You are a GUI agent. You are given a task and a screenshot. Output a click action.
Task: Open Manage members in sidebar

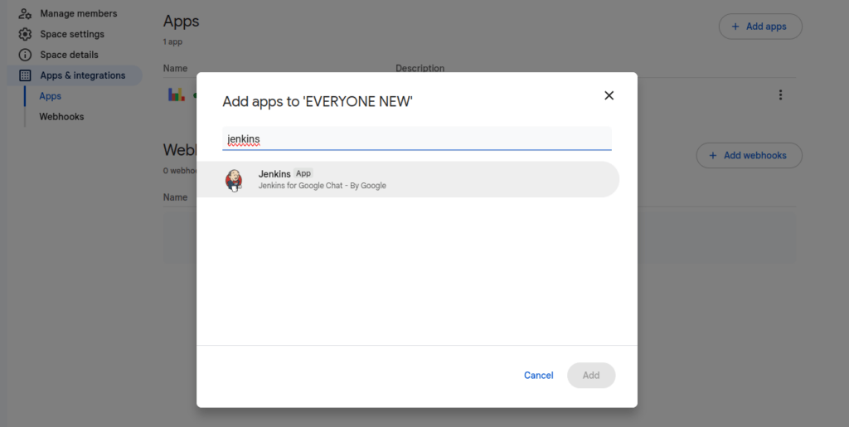pyautogui.click(x=79, y=13)
